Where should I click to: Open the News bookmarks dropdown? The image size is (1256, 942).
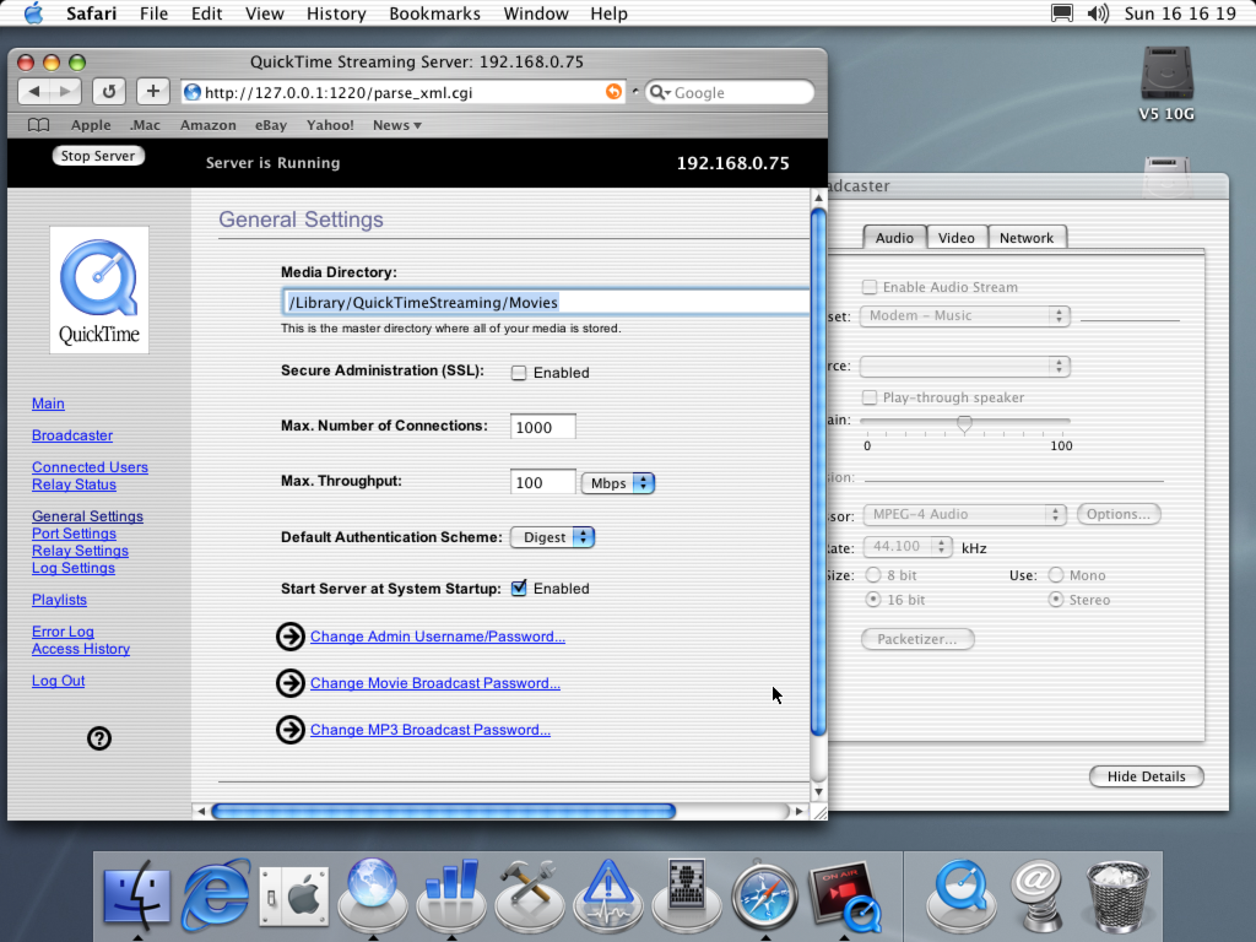point(397,125)
